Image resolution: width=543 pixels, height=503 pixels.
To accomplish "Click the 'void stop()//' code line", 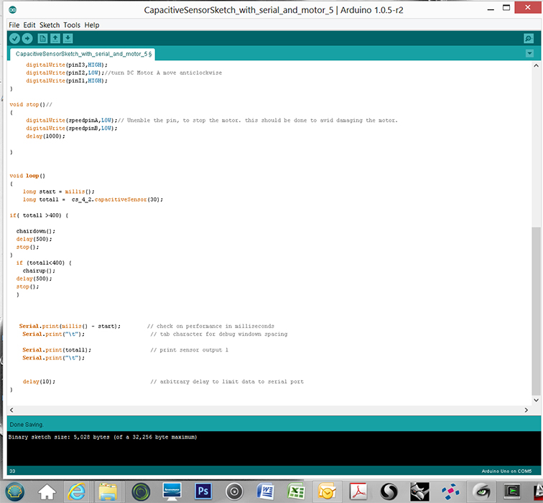I will coord(31,105).
